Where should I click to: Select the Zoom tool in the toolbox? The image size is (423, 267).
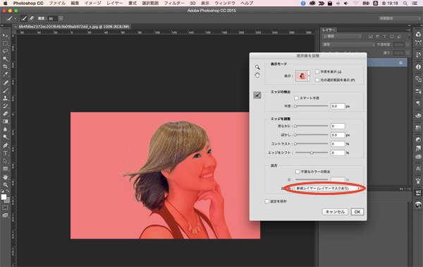5,185
